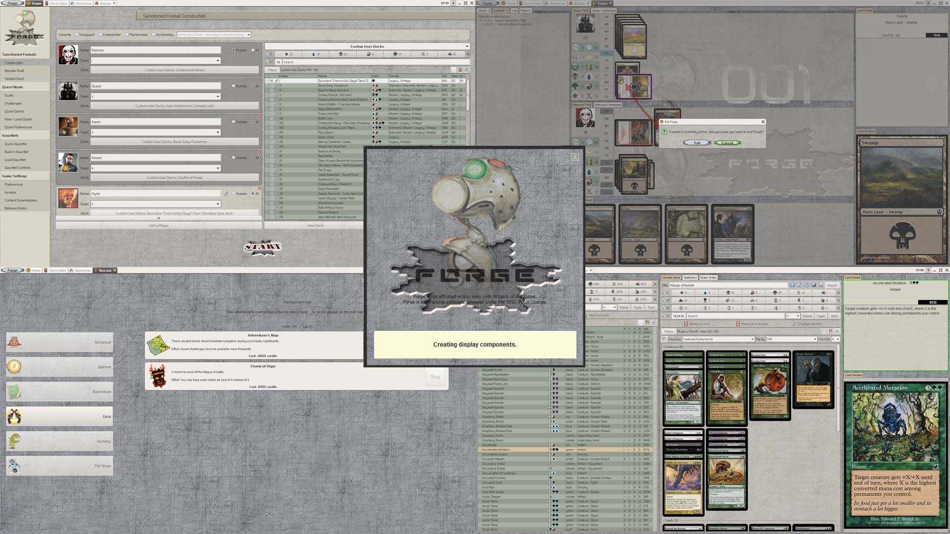Click the deck Title input field

click(x=727, y=285)
